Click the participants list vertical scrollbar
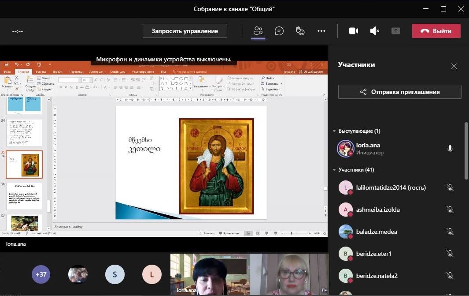Screen dimensions: 469x296 [466, 151]
